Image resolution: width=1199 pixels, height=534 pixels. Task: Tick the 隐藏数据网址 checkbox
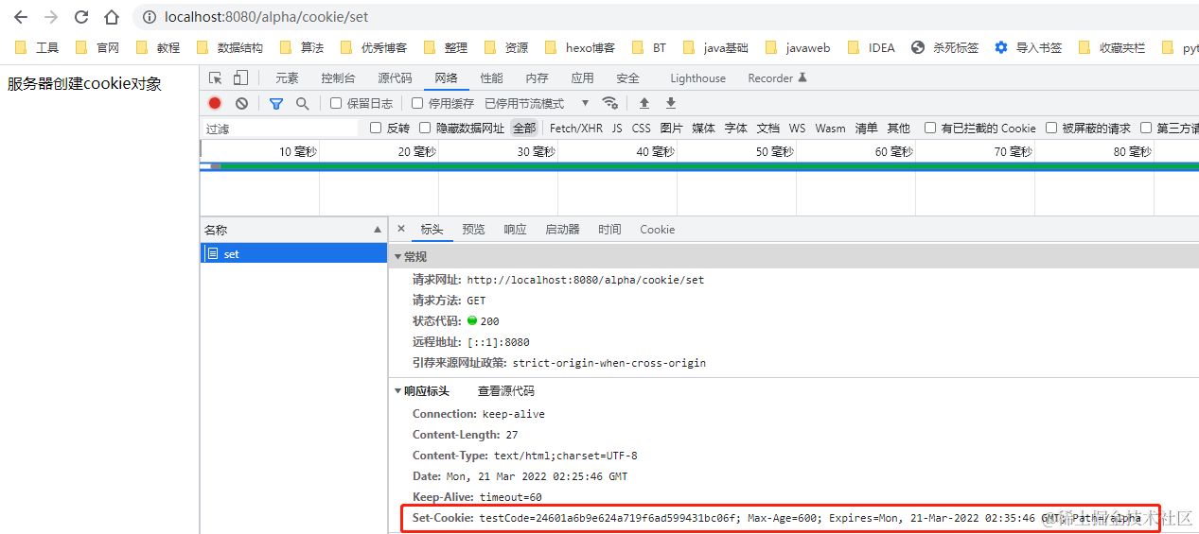tap(425, 128)
